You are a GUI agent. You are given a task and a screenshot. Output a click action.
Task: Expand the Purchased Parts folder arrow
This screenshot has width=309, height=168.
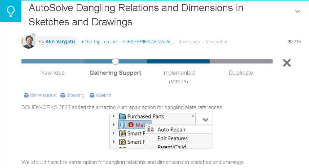[114, 116]
